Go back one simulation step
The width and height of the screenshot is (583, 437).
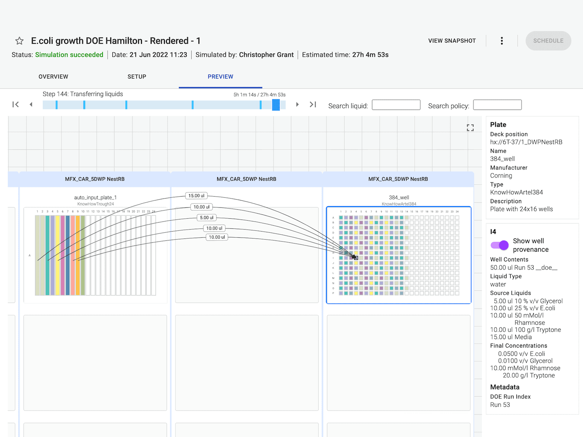(31, 104)
